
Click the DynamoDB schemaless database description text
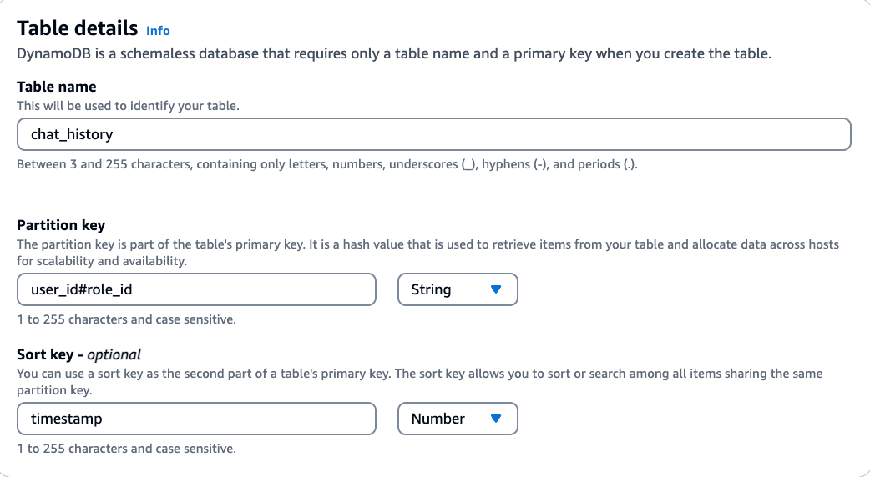click(394, 54)
